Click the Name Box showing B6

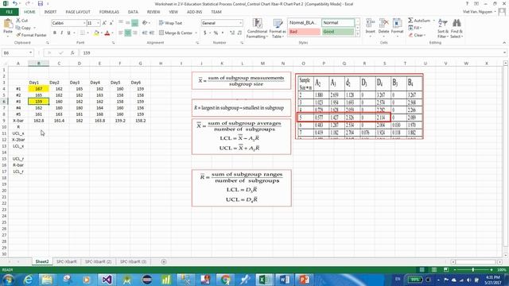17,53
